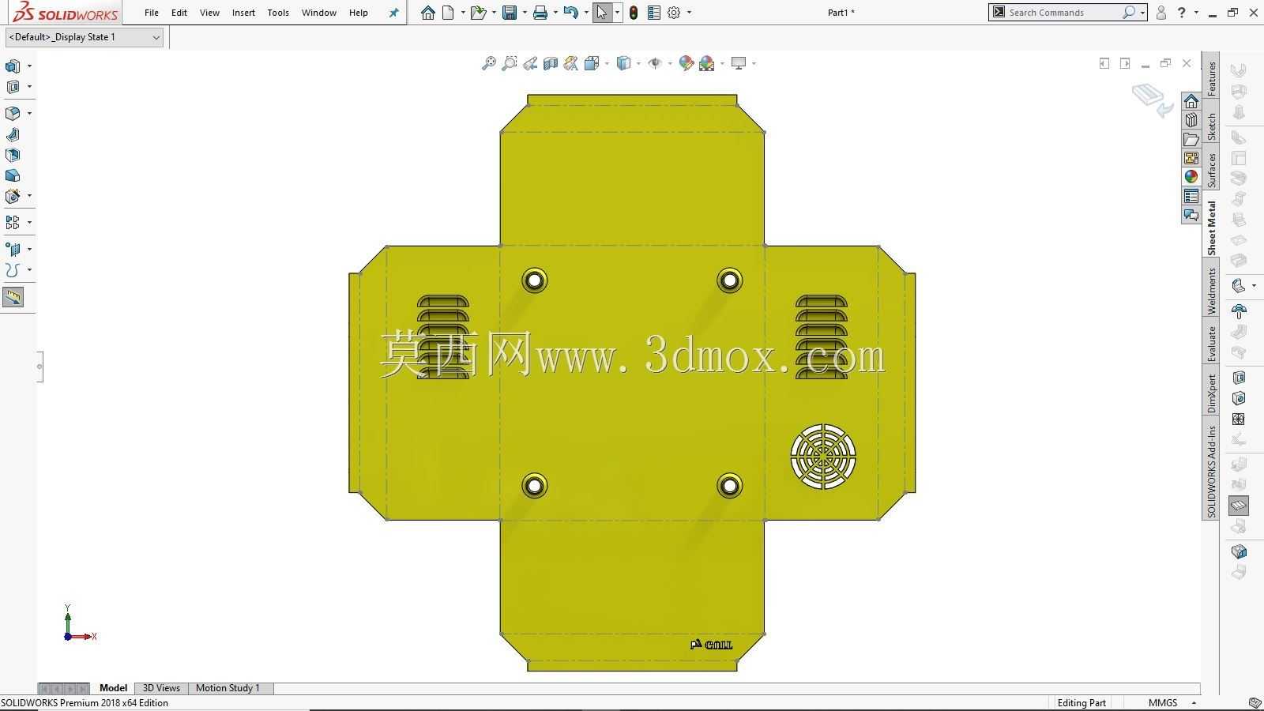This screenshot has height=711, width=1264.
Task: Undo the last action with the undo arrow
Action: point(571,13)
